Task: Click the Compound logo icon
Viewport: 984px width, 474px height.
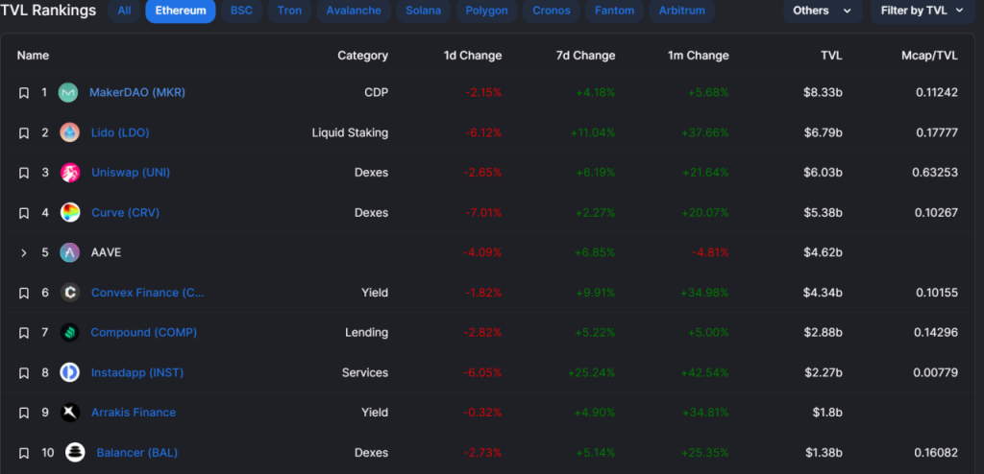Action: coord(69,332)
